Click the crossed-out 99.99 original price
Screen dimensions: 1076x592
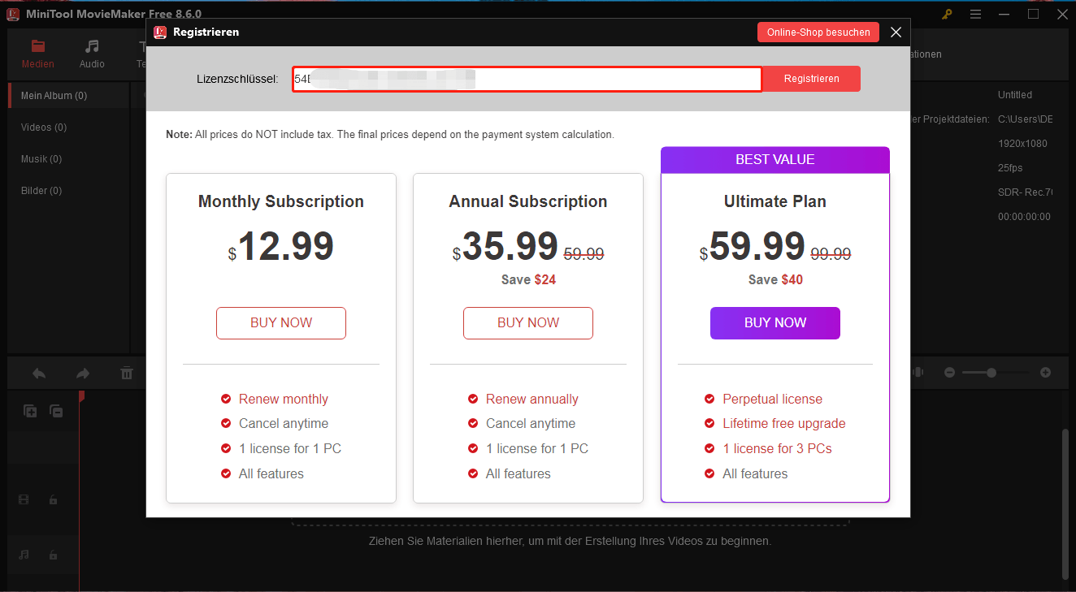tap(831, 254)
